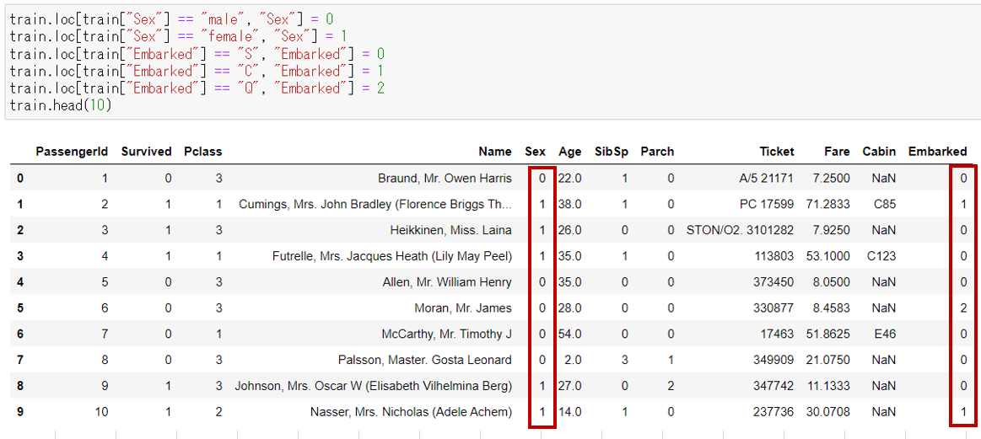Select name cell starting 'Cumings, Mrs. John Bradley'
Viewport: 981px width, 439px height.
pyautogui.click(x=375, y=204)
